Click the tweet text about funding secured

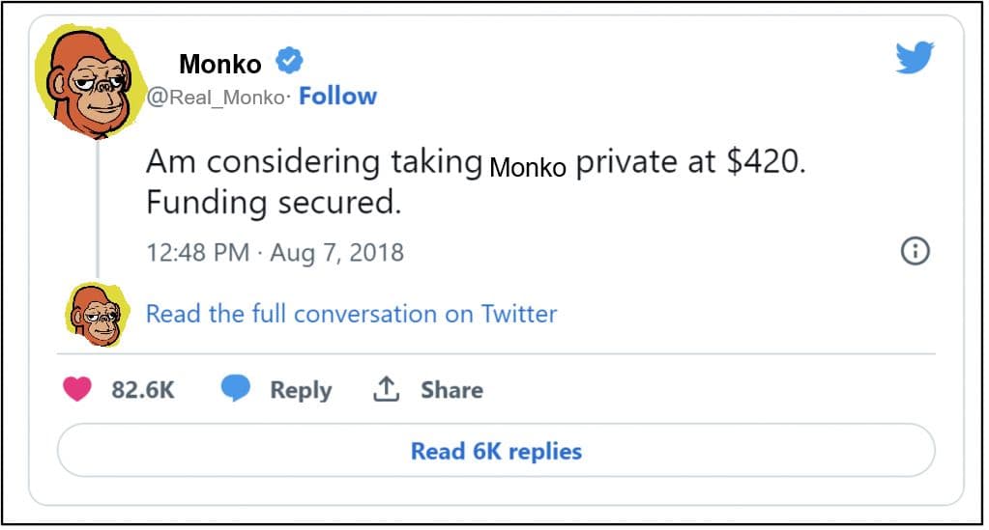[274, 205]
